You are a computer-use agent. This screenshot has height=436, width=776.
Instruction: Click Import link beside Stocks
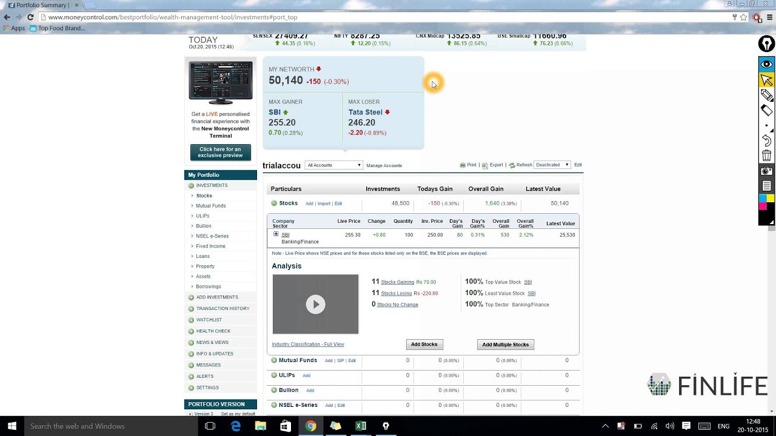324,204
